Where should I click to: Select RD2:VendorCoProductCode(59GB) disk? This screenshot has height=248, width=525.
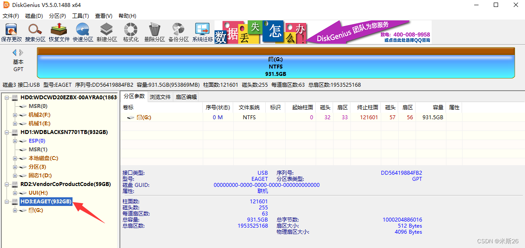pos(66,184)
